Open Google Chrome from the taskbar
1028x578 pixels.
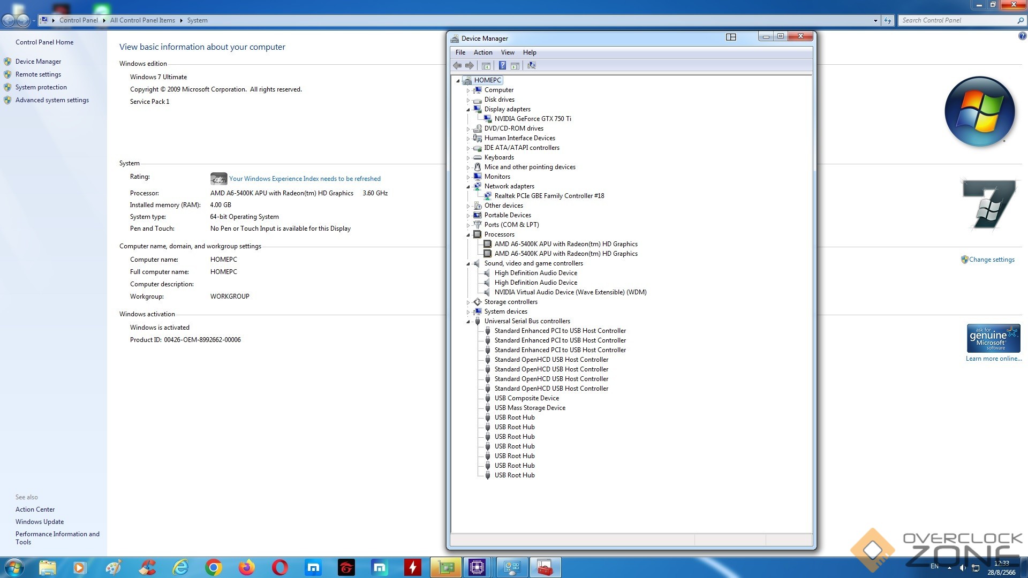coord(214,567)
